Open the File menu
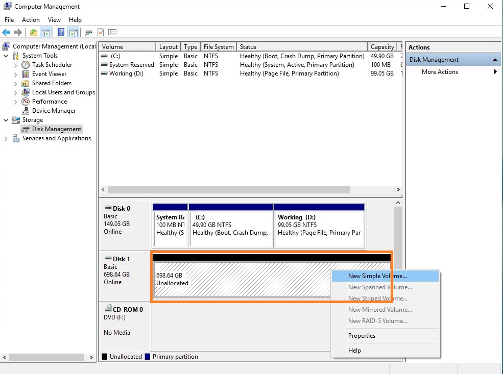The image size is (503, 374). [9, 20]
